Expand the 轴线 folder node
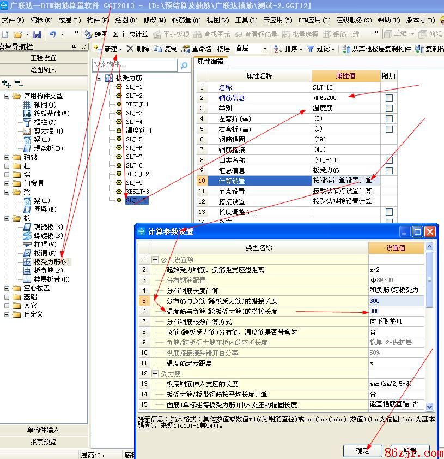This screenshot has width=444, height=459. tap(7, 157)
